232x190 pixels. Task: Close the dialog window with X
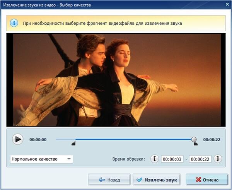[227, 4]
